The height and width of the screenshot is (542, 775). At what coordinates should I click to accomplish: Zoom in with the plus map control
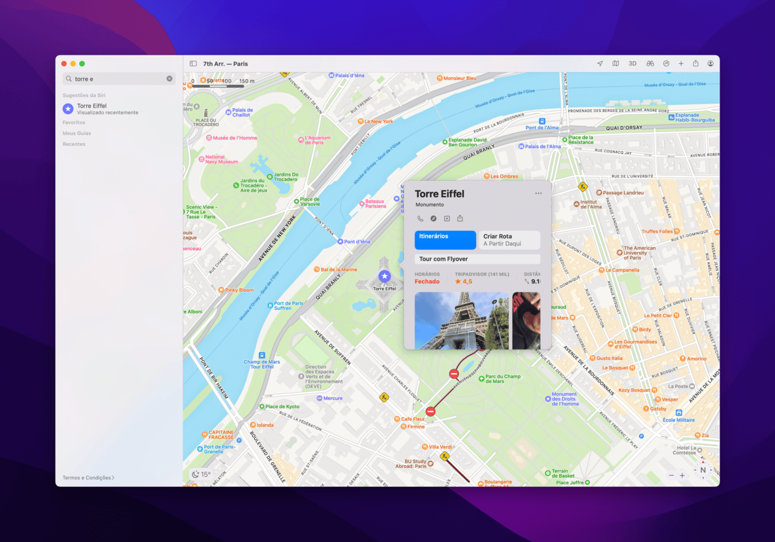(683, 475)
